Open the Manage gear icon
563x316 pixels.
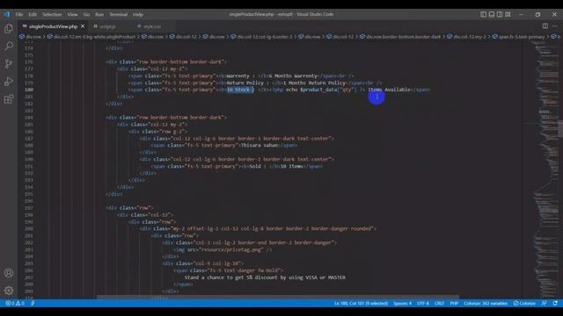pos(9,291)
